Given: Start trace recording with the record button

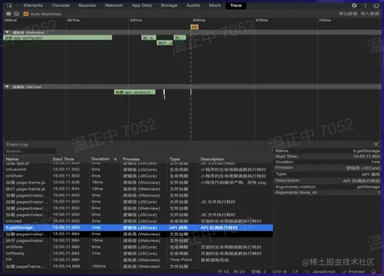Looking at the screenshot, I should point(9,14).
